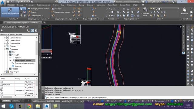Select the Move tool in Редактирование

[124, 9]
